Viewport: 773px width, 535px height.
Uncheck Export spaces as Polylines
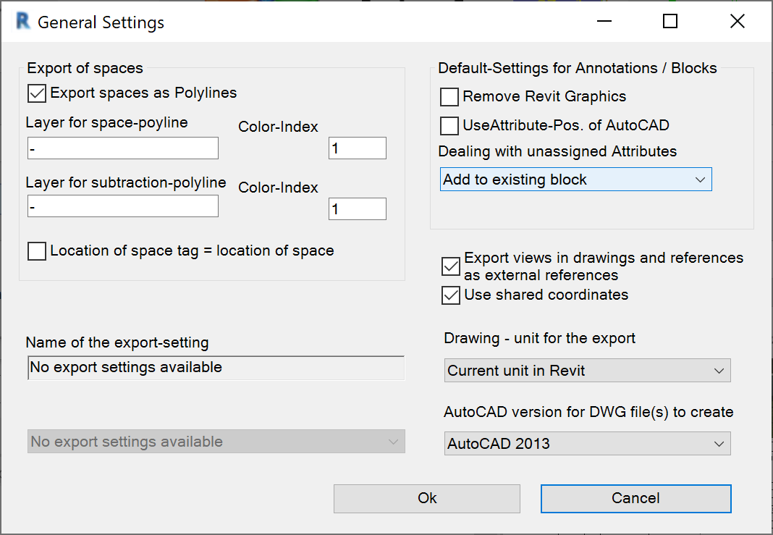point(37,93)
